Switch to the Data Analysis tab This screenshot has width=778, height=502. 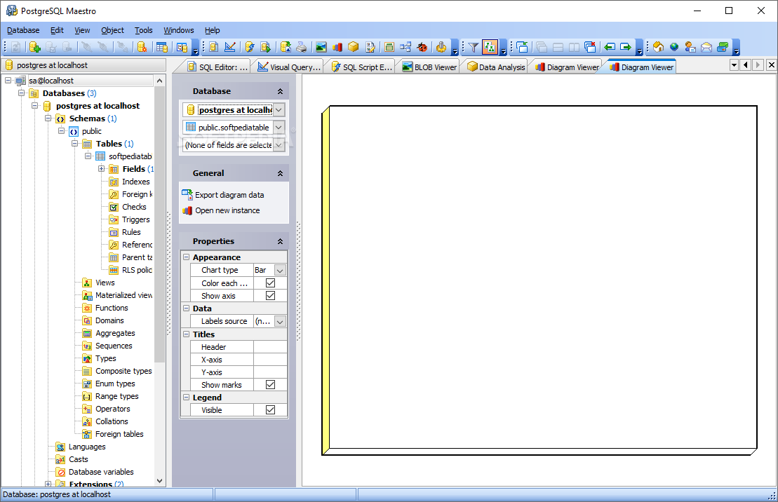(x=496, y=67)
